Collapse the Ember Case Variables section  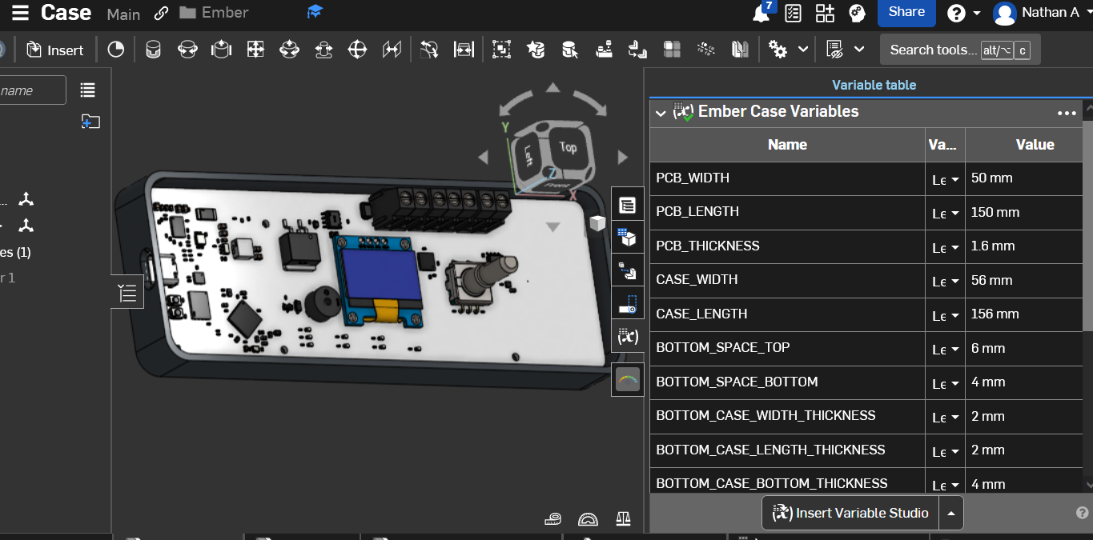(661, 113)
